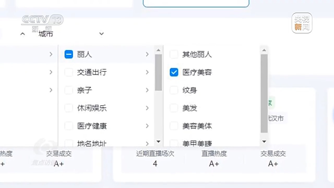Check the 交通出行 category box

(x=69, y=72)
